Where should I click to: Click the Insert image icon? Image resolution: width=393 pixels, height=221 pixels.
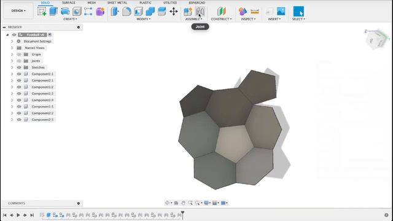point(281,11)
